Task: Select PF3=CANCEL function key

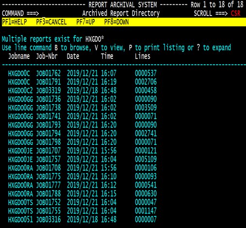Action: [x=51, y=22]
